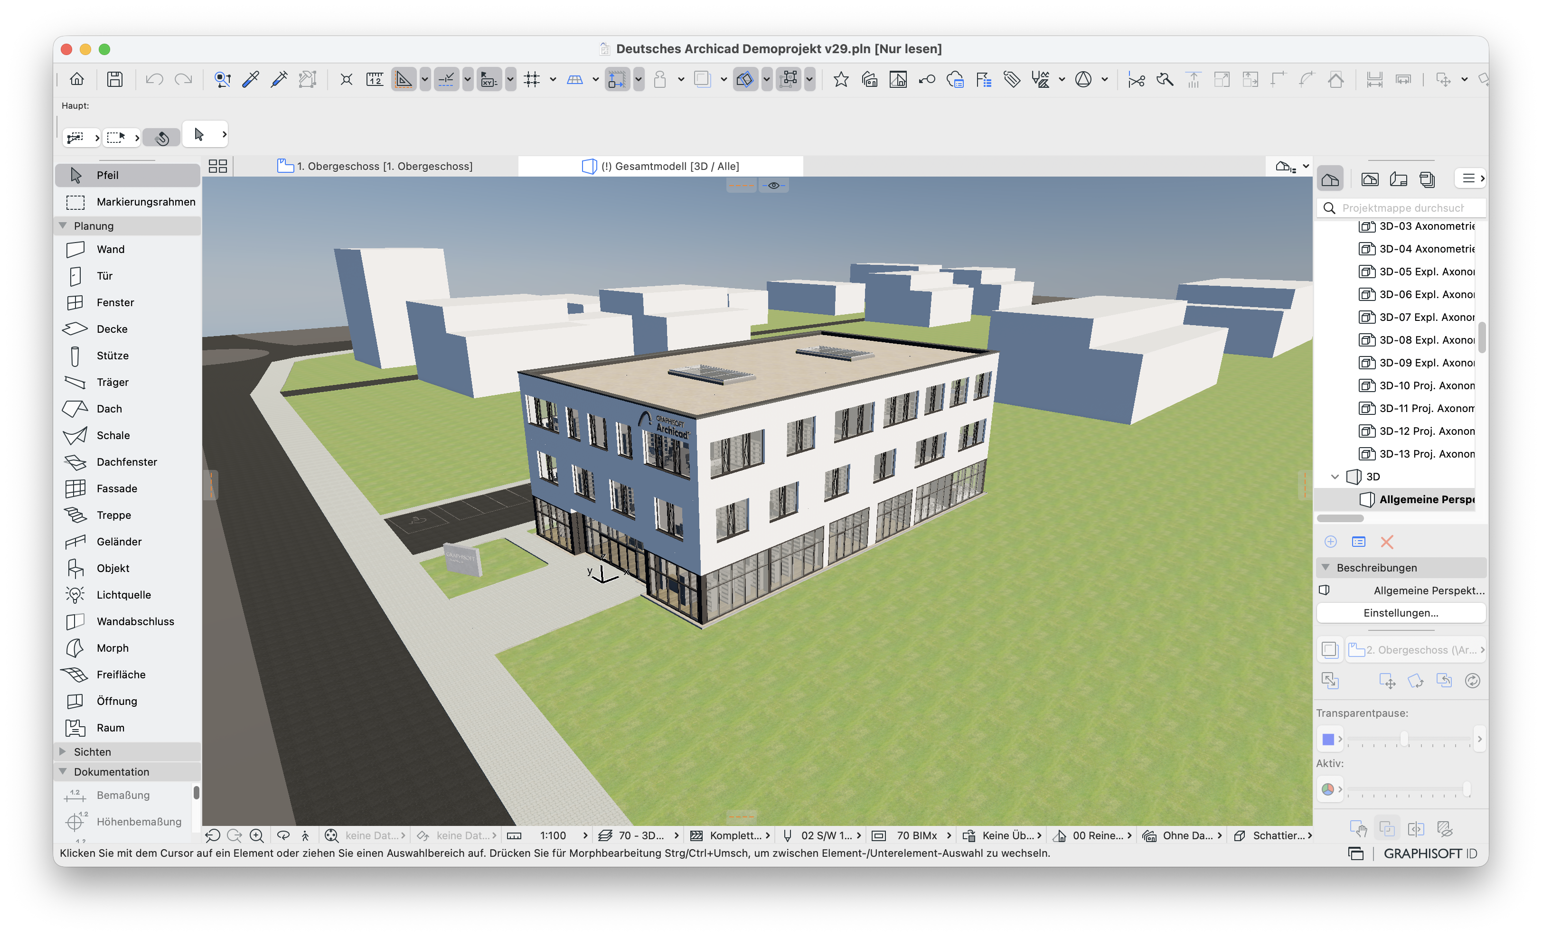Click the Redo arrow icon

[183, 79]
